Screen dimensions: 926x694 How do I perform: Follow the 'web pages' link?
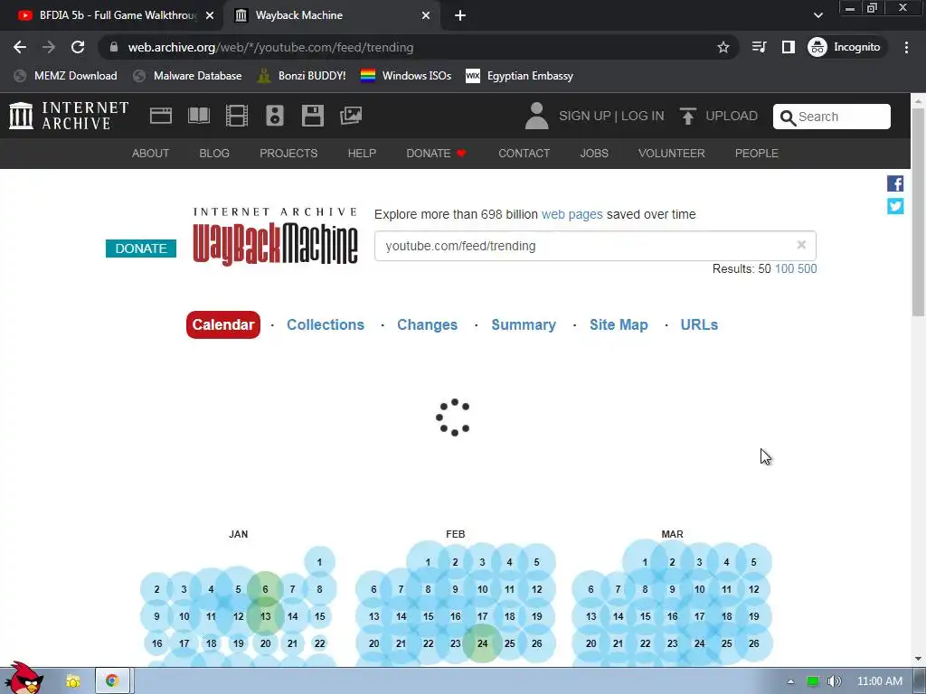point(572,214)
